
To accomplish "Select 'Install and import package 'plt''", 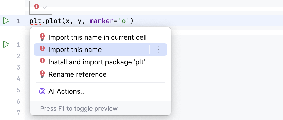I will tap(97, 62).
